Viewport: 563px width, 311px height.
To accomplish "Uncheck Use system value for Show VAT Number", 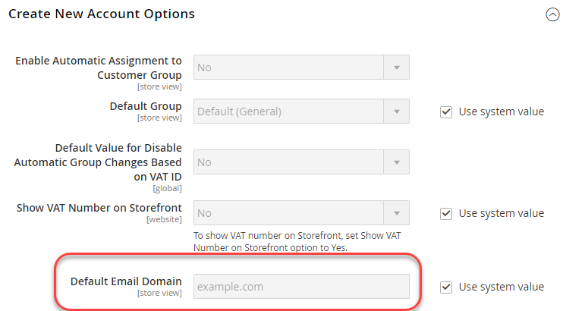I will pyautogui.click(x=446, y=214).
